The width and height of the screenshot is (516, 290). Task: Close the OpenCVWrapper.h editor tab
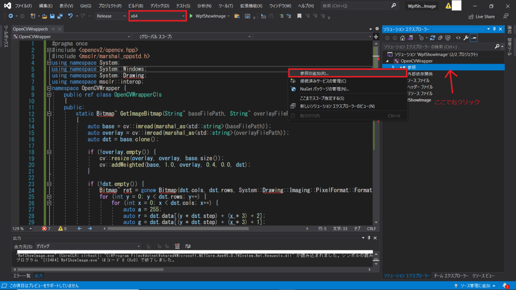pyautogui.click(x=59, y=29)
